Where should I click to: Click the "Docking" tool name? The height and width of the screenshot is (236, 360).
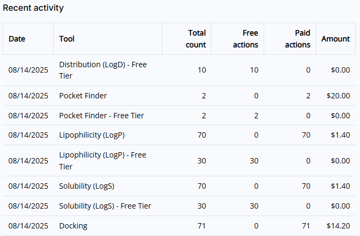[x=73, y=226]
